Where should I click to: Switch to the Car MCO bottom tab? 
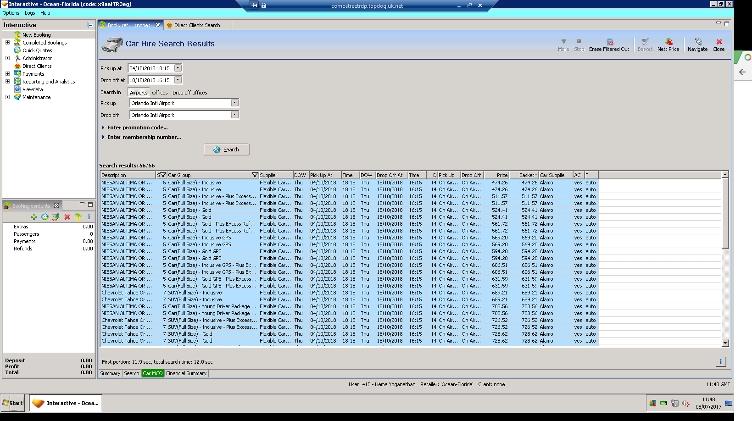tap(153, 373)
